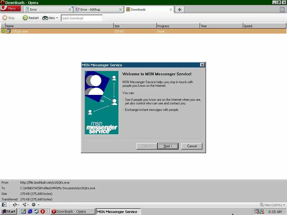Switch to the first Error tab
Image resolution: width=287 pixels, height=215 pixels.
(x=48, y=10)
